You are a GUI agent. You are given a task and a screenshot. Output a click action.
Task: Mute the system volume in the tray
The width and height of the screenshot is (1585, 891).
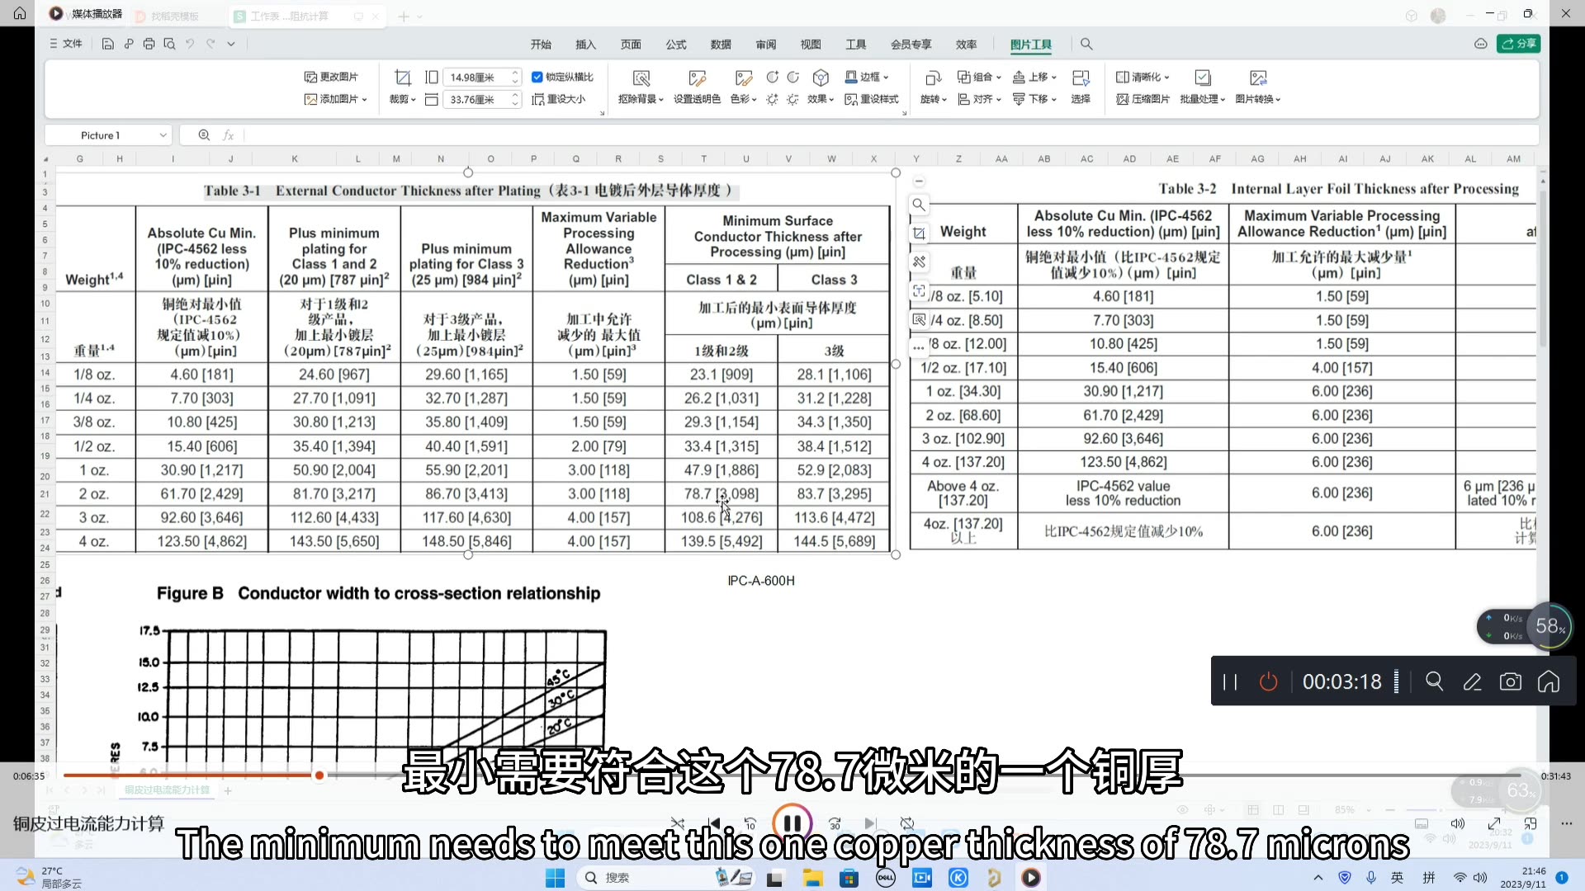(1480, 877)
